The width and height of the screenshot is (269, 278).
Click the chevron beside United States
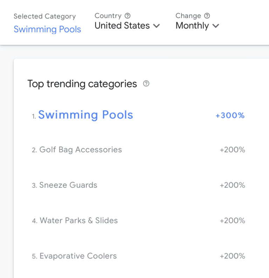157,26
